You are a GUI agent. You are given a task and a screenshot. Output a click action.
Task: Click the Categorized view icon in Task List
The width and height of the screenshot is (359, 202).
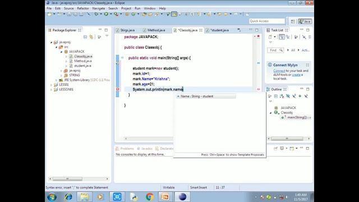coord(282,37)
